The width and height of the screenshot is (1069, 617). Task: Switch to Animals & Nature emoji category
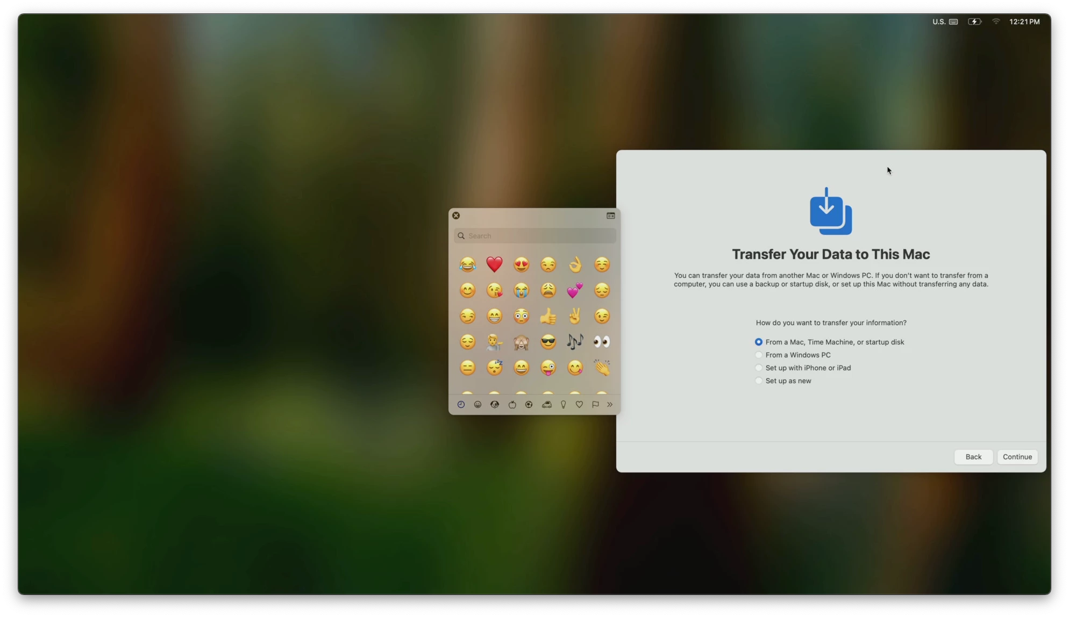click(495, 405)
